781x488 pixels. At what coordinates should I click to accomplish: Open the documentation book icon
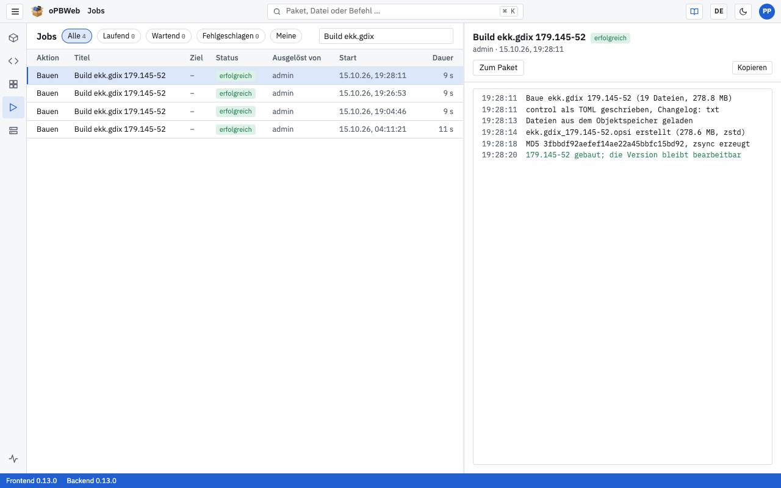[694, 12]
